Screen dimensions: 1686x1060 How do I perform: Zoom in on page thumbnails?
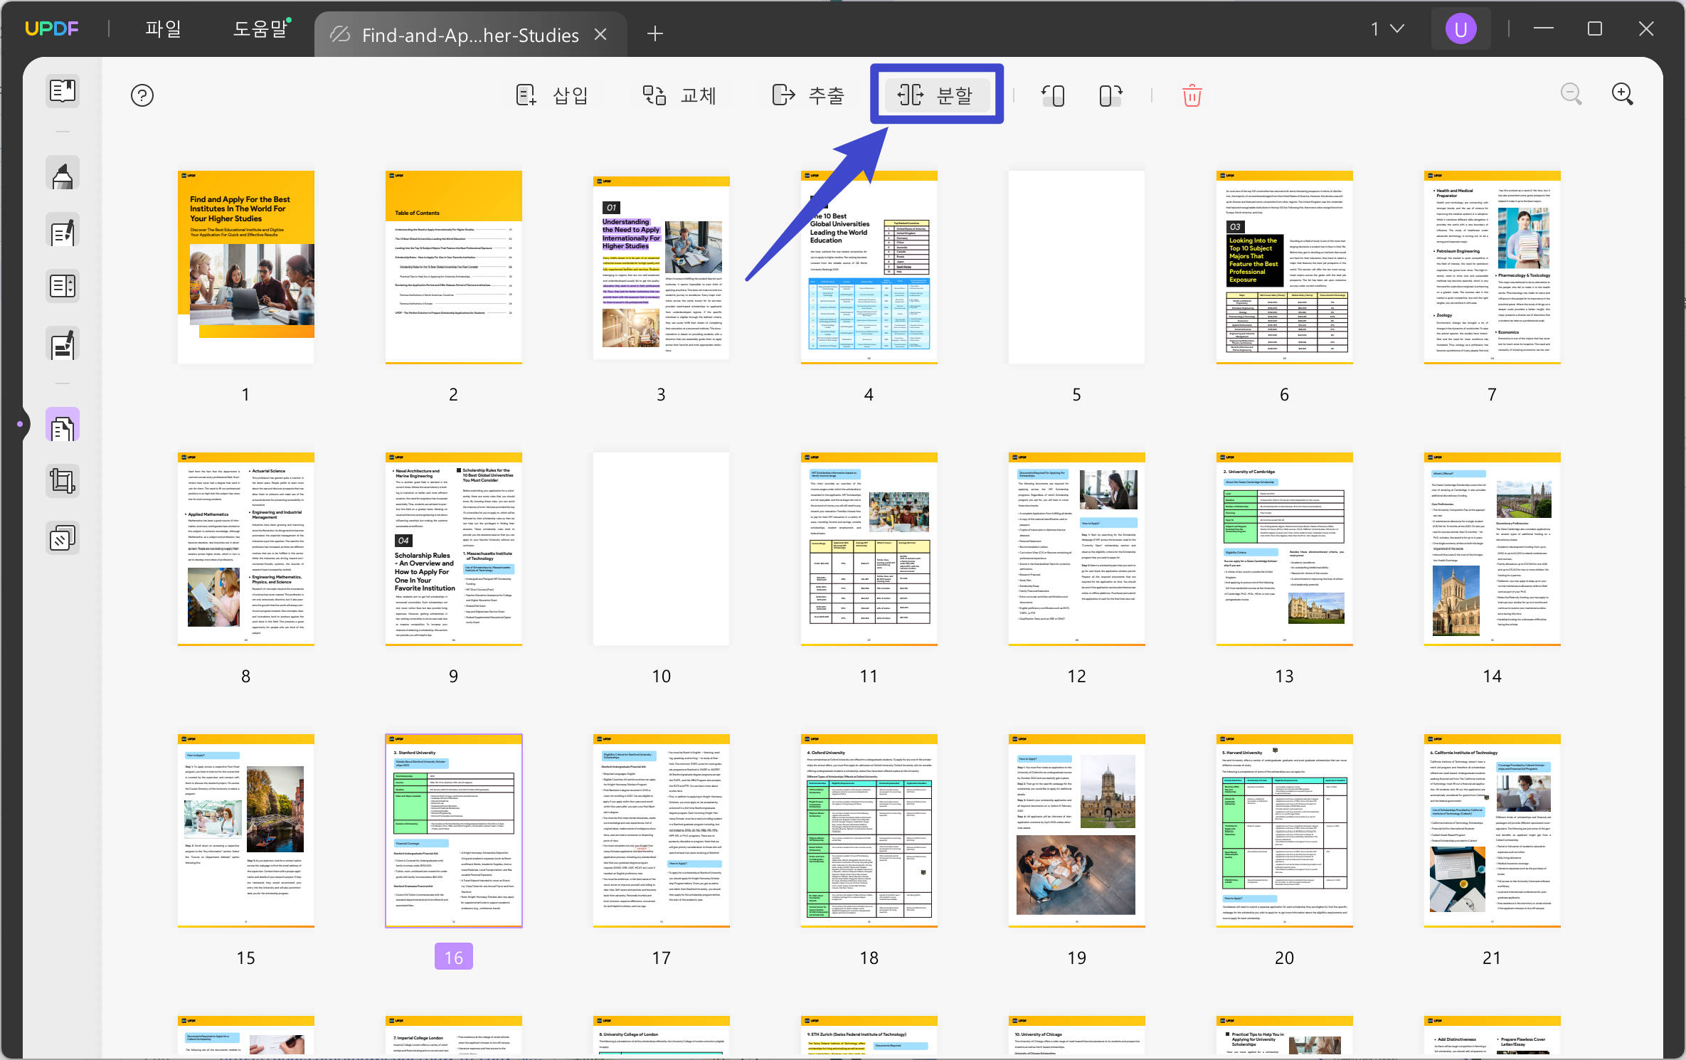pyautogui.click(x=1622, y=94)
